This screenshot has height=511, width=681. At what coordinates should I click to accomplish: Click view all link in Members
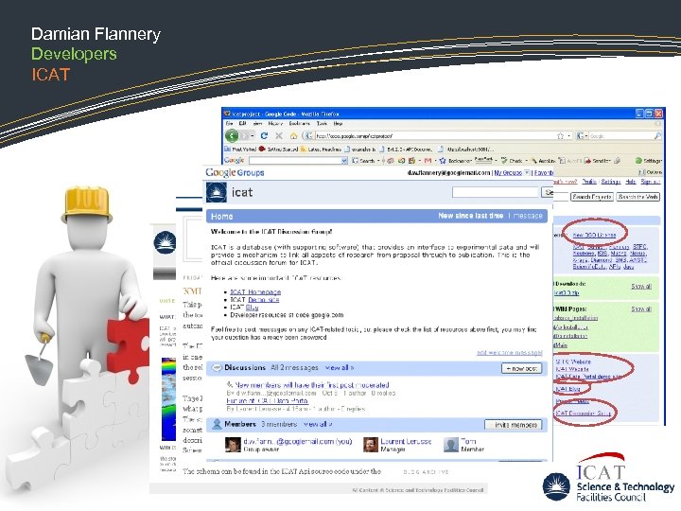(318, 424)
